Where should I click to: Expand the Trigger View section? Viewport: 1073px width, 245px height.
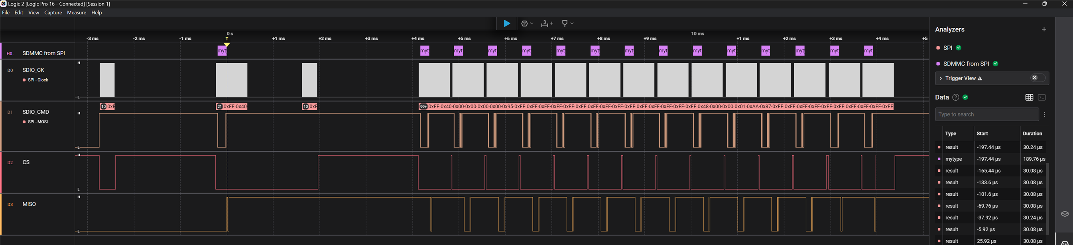tap(941, 78)
